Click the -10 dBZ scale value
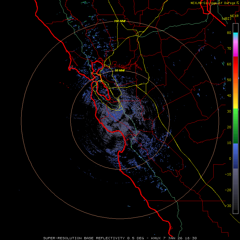This screenshot has height=240, width=240. tap(228, 174)
